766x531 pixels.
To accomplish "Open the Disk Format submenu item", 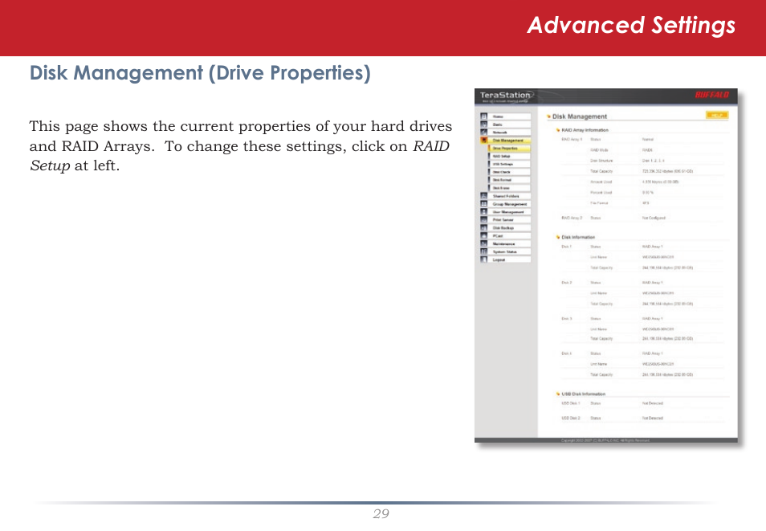I will pos(509,180).
